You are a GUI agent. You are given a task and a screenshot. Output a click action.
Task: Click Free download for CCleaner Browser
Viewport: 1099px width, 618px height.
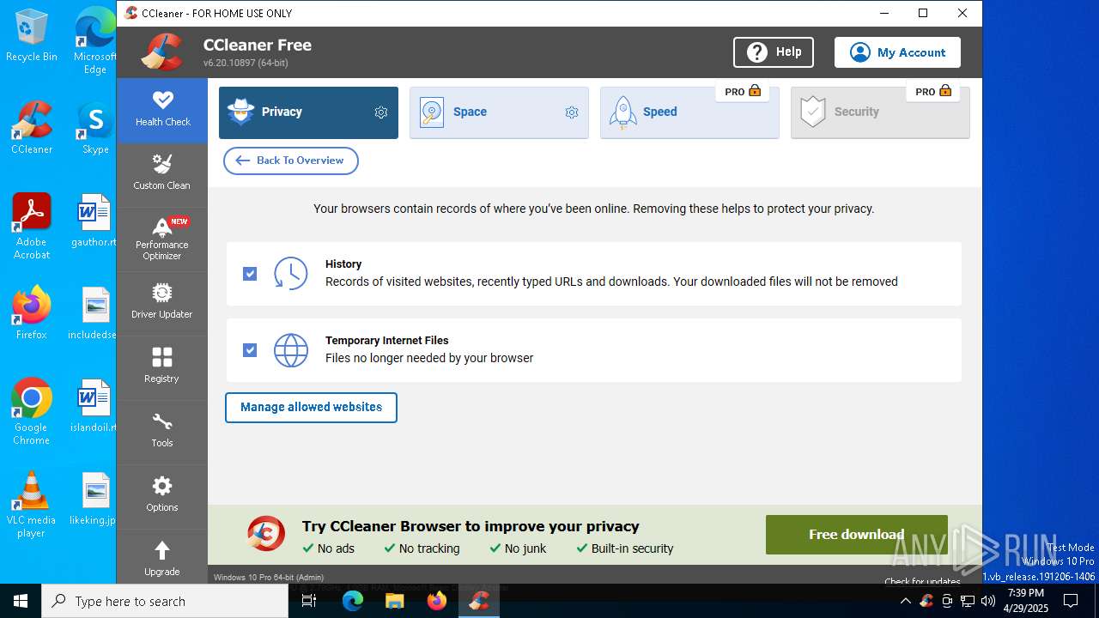coord(856,535)
